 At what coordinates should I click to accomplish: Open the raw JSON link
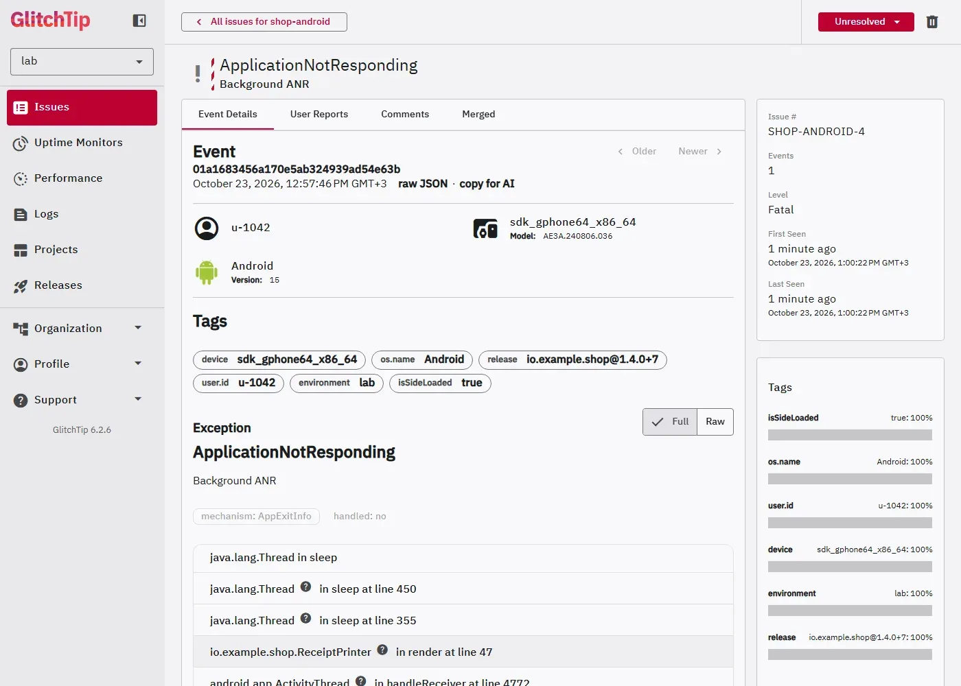coord(423,184)
